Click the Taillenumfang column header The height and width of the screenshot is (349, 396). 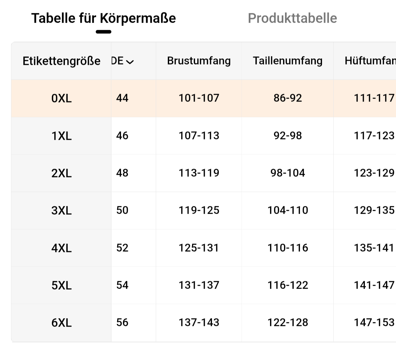[288, 61]
